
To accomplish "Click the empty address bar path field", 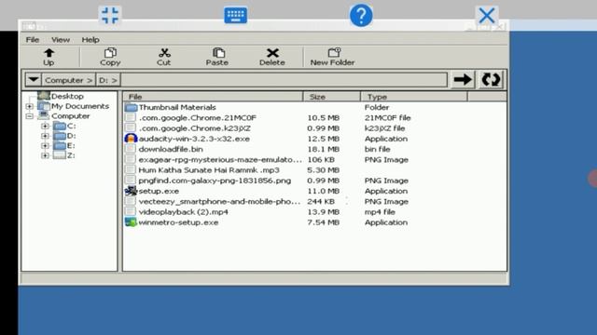I will click(284, 80).
